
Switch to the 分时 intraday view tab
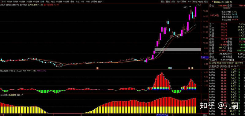[4, 2]
